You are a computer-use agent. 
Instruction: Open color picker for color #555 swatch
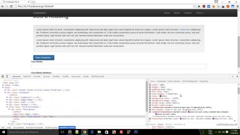coord(160,96)
